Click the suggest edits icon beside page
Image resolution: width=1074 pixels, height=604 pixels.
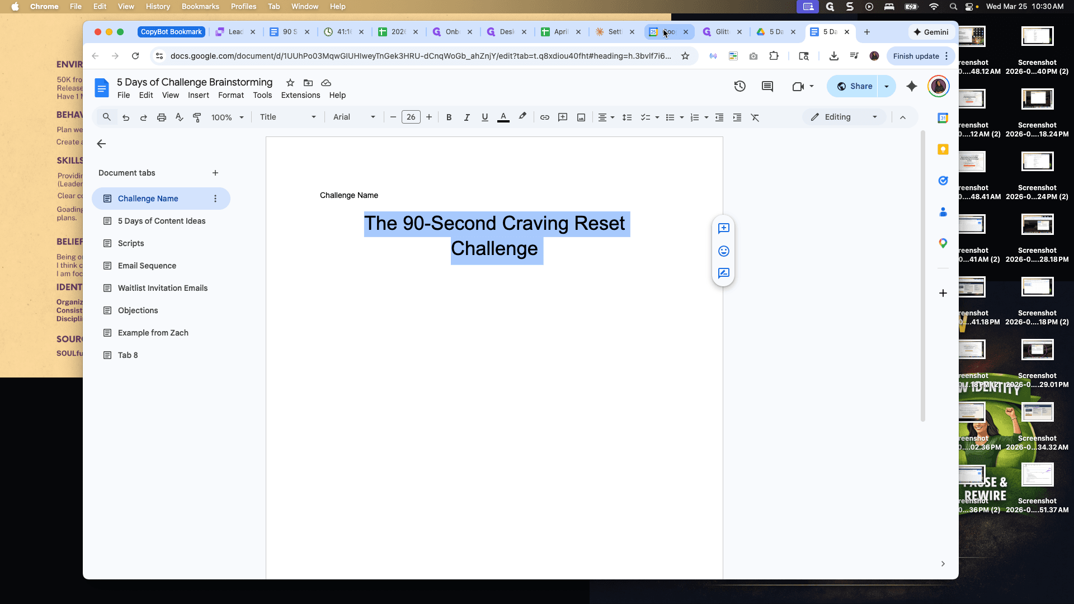(x=724, y=273)
